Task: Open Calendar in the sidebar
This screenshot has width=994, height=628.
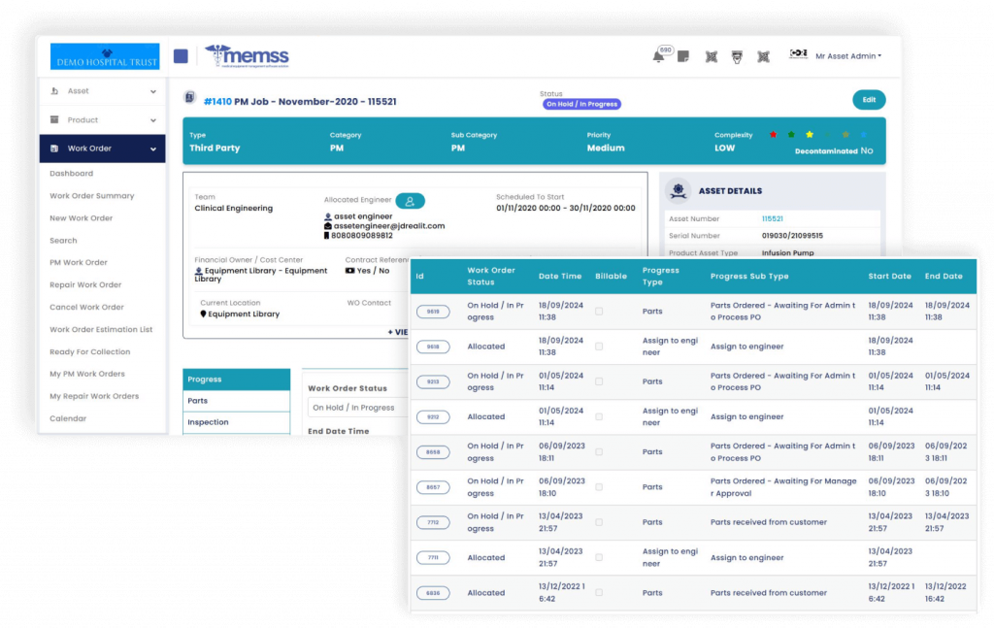Action: [68, 419]
